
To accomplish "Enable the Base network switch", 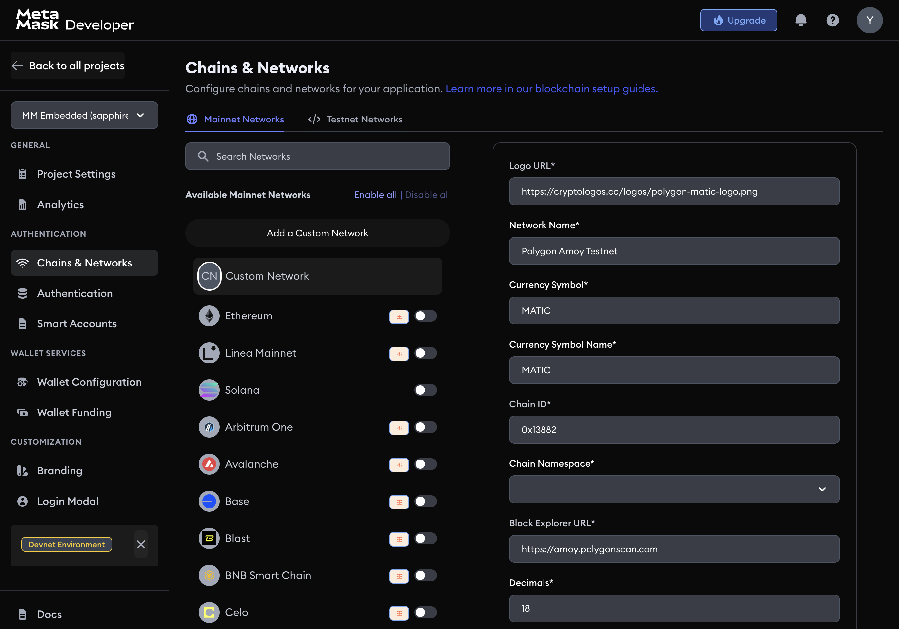I will pyautogui.click(x=426, y=501).
